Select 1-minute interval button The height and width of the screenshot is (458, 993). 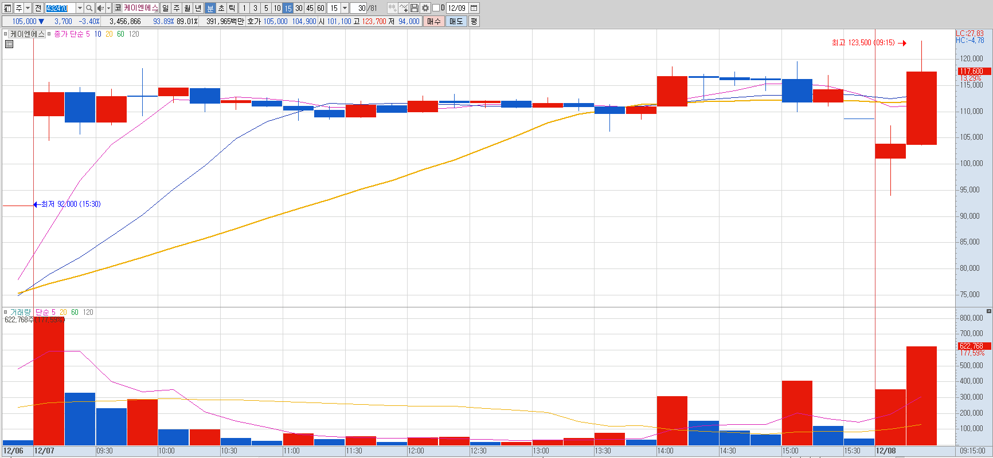(x=244, y=8)
